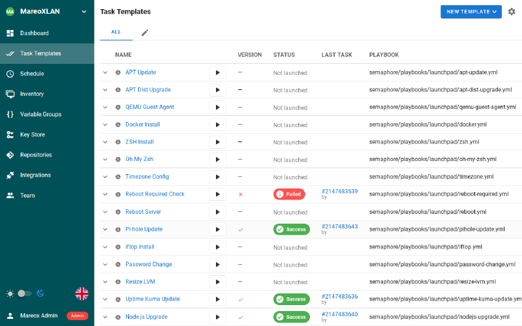Click the Admin role badge
This screenshot has height=326, width=522.
77,316
